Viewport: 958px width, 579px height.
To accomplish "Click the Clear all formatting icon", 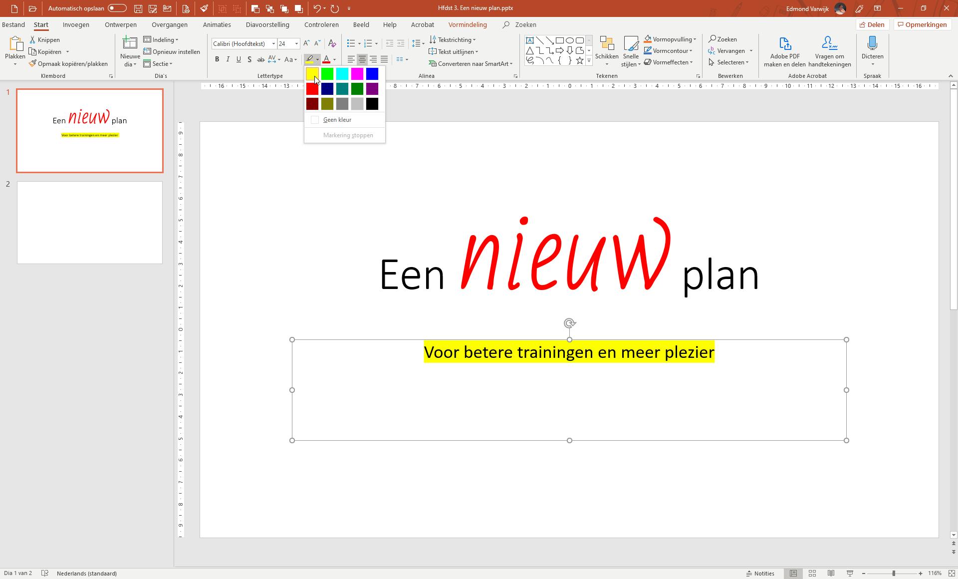I will click(332, 44).
